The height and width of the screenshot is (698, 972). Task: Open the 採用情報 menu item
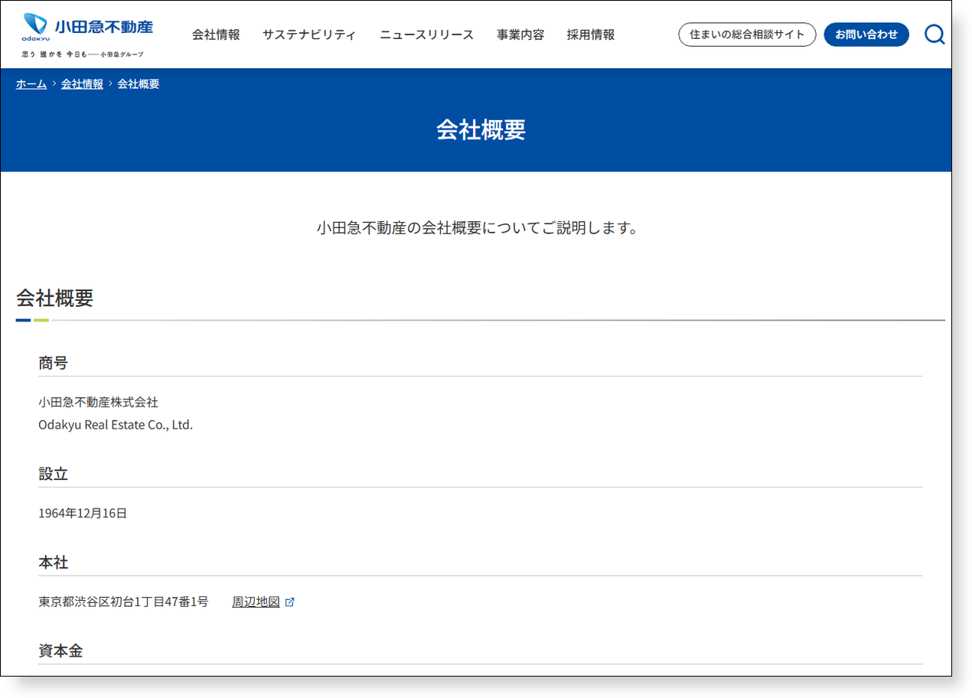click(x=591, y=34)
